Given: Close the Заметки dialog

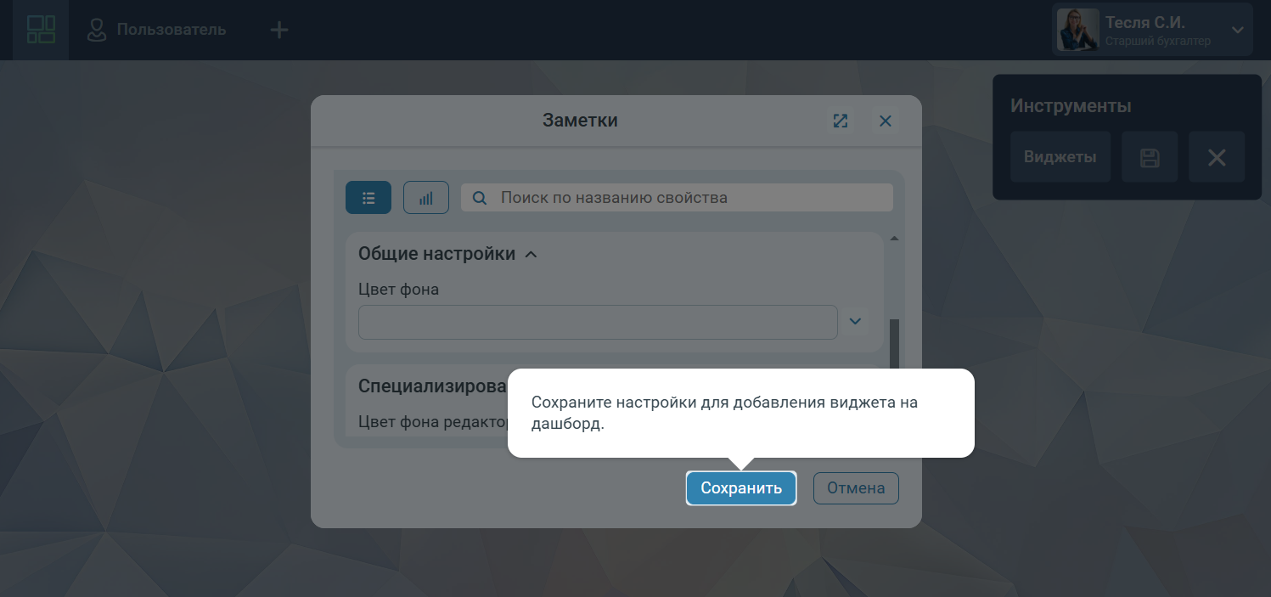Looking at the screenshot, I should click(x=885, y=121).
